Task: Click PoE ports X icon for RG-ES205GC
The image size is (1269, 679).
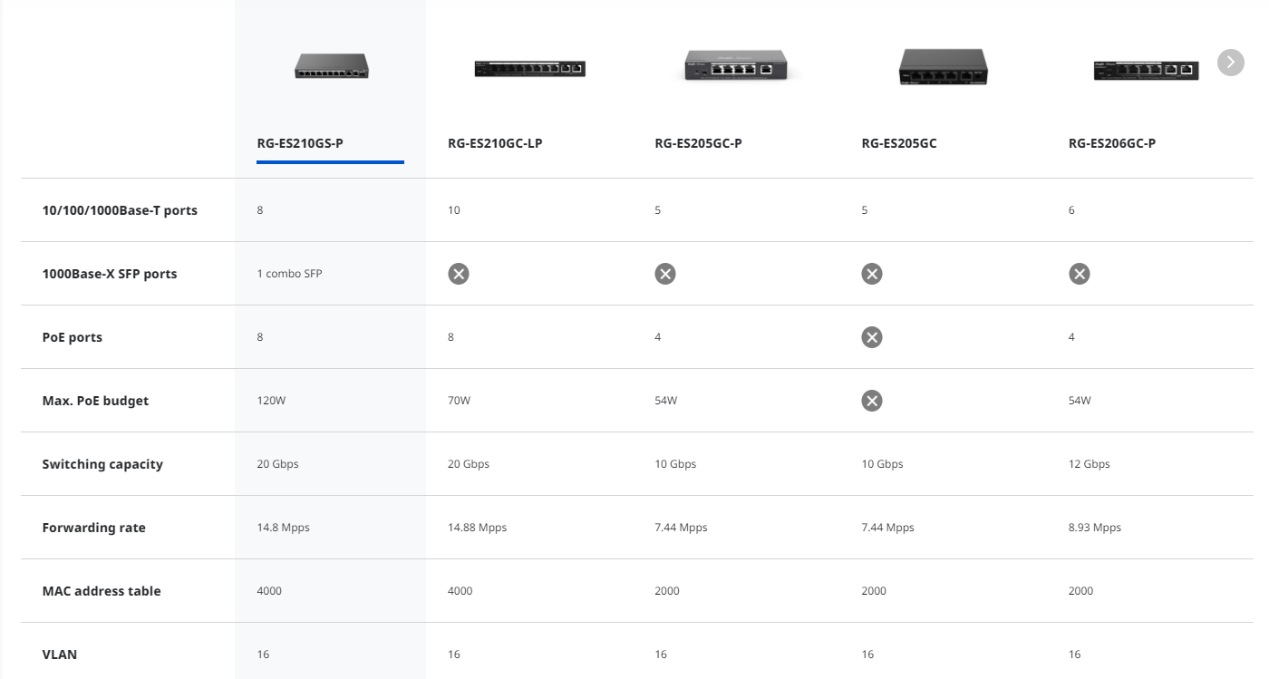Action: click(872, 337)
